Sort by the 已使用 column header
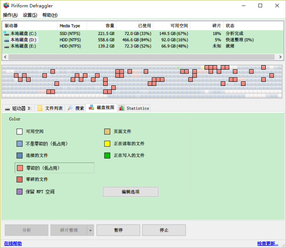The width and height of the screenshot is (286, 248). tap(135, 26)
